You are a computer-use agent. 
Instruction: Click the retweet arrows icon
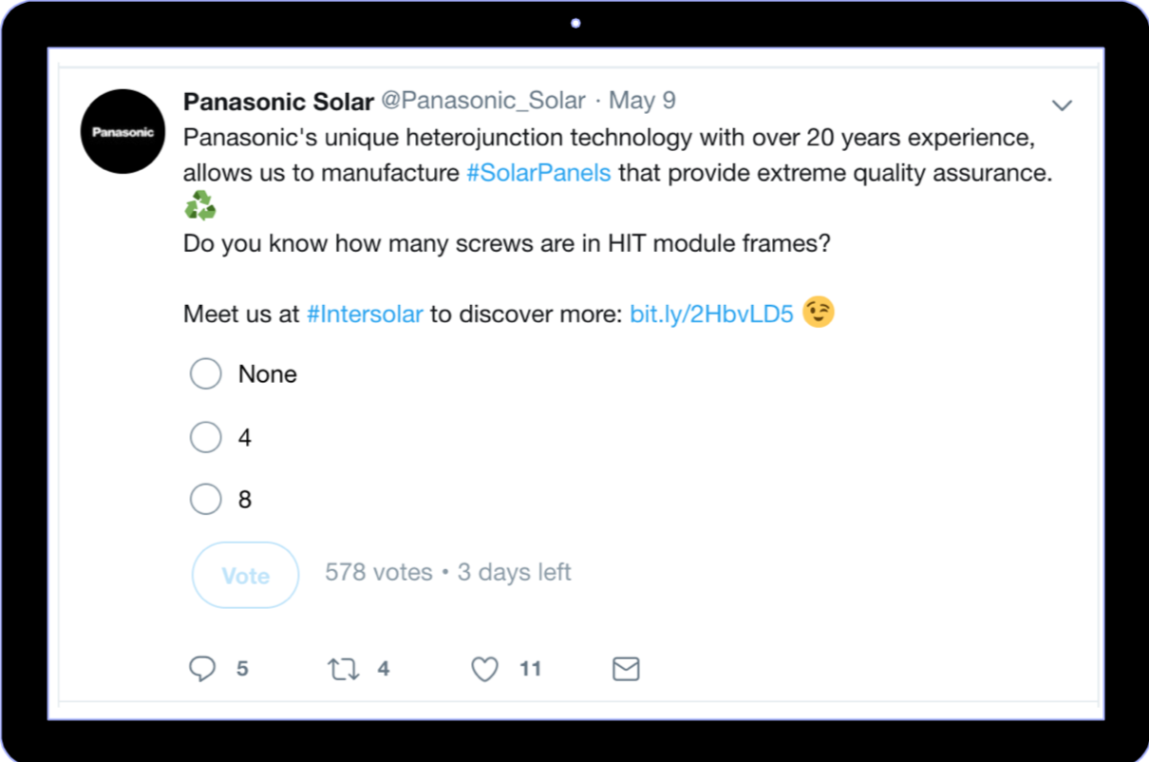(344, 669)
